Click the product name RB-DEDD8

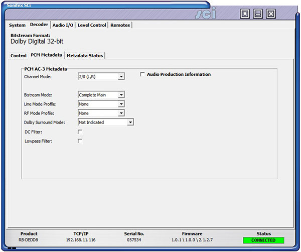[29, 240]
